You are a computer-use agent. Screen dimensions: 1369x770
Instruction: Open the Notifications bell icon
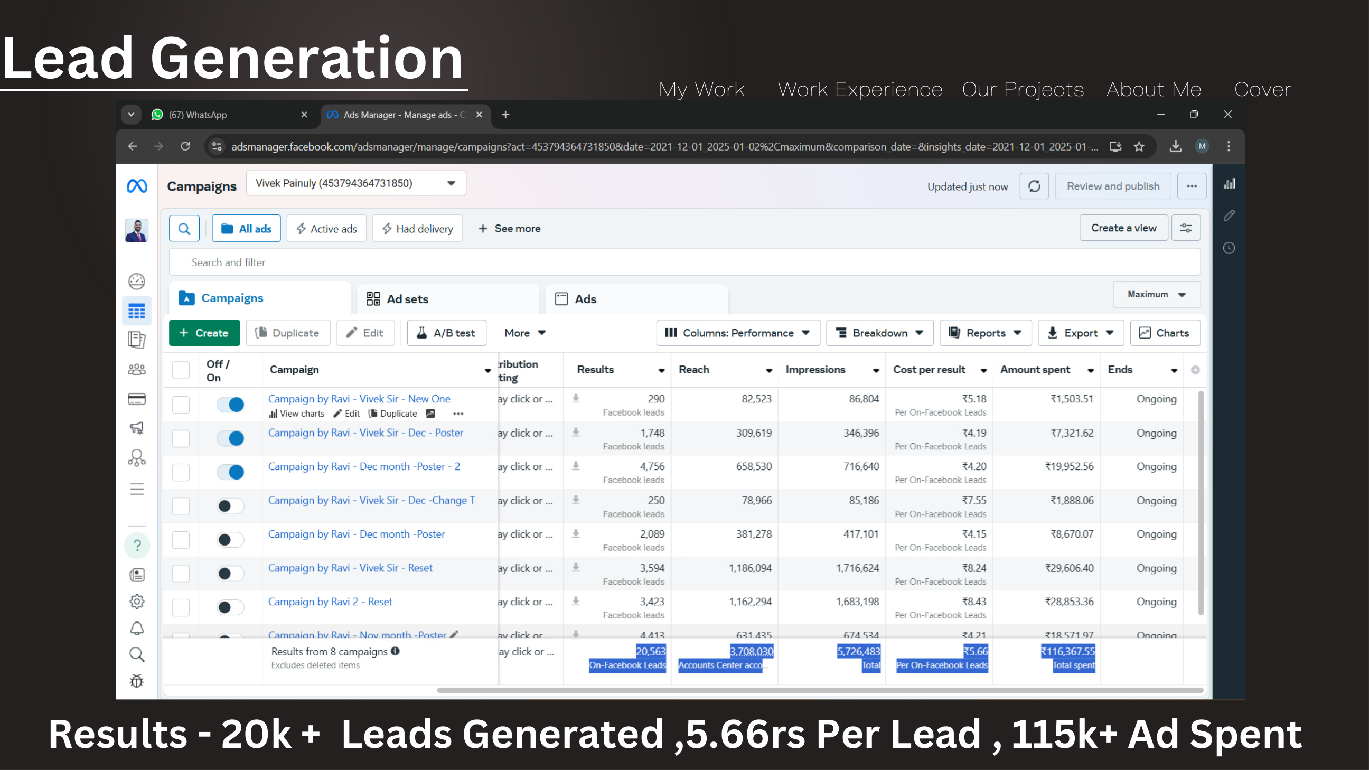[x=137, y=628]
